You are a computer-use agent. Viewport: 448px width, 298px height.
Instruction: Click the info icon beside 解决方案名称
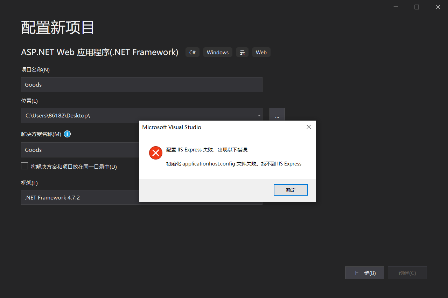[x=67, y=134]
